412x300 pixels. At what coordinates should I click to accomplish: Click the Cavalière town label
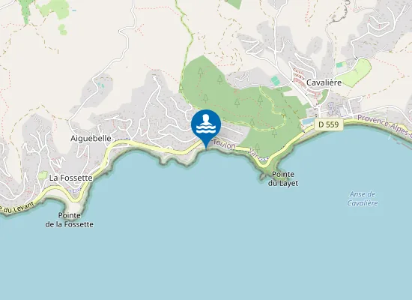pyautogui.click(x=324, y=82)
